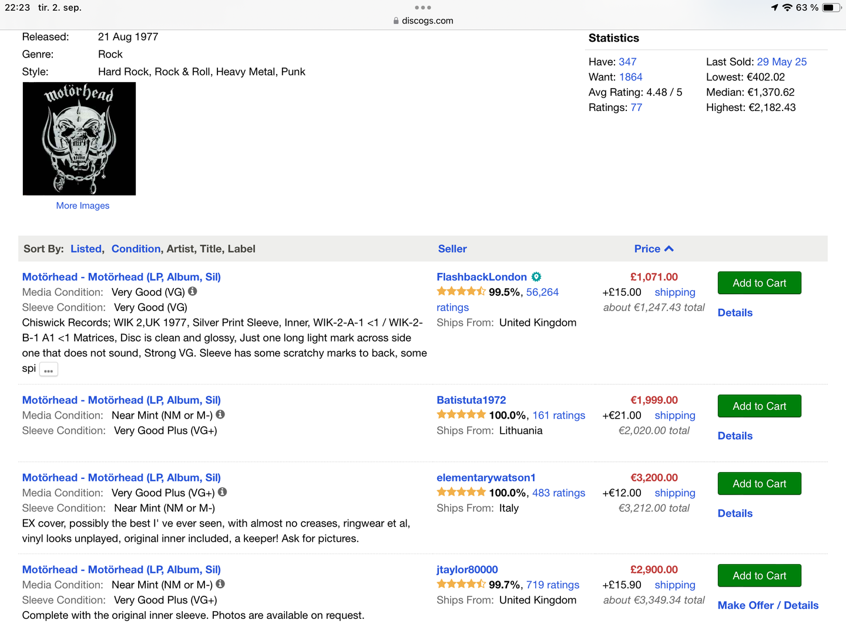Open elementarywatson1's 483 ratings
The width and height of the screenshot is (846, 634).
[559, 493]
